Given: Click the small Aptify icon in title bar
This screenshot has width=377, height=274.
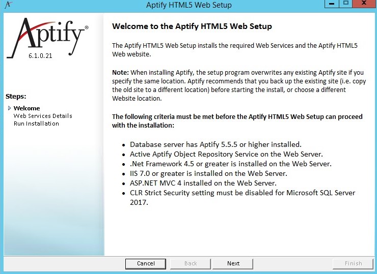Looking at the screenshot, I should click(8, 4).
